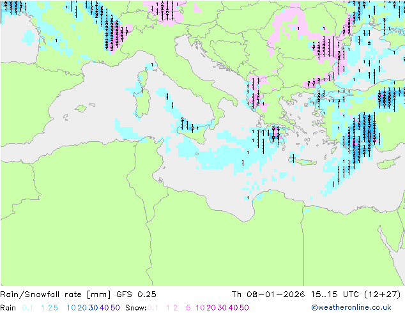
Task: Click the "GFS 0.25" model label
Action: [136, 294]
